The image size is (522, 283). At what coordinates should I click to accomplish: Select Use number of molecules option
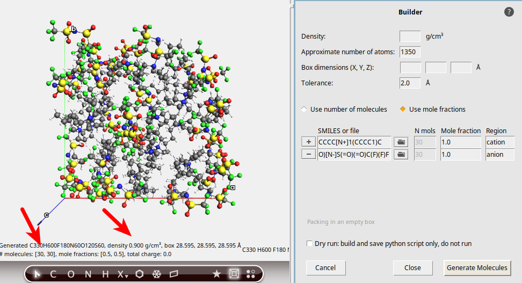[305, 109]
